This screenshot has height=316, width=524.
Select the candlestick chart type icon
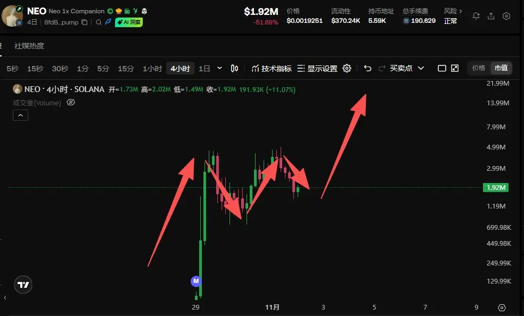coord(234,69)
